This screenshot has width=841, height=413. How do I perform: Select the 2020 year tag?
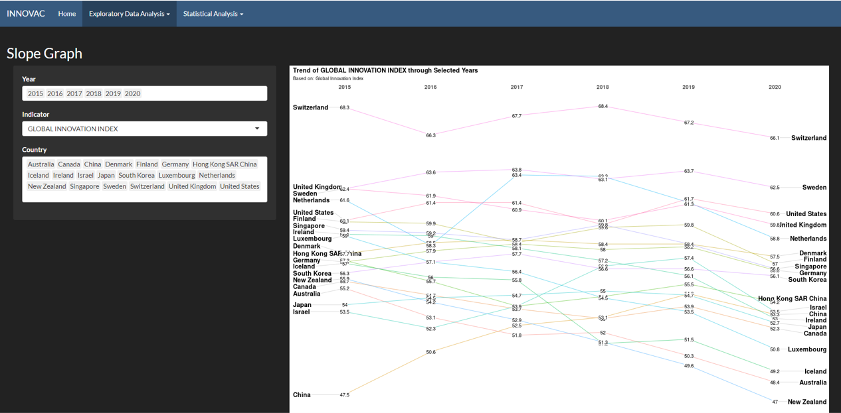(x=132, y=93)
